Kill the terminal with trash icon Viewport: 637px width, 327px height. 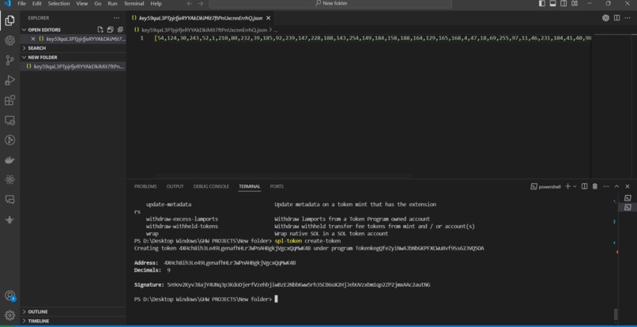(595, 186)
